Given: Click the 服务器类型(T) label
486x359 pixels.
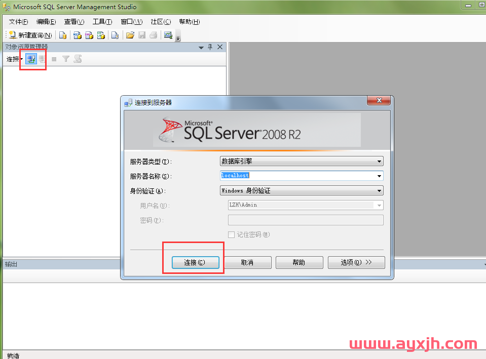Looking at the screenshot, I should pyautogui.click(x=151, y=162).
